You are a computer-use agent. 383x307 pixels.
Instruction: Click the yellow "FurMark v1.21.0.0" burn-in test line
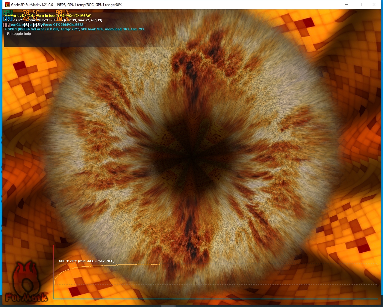48,16
